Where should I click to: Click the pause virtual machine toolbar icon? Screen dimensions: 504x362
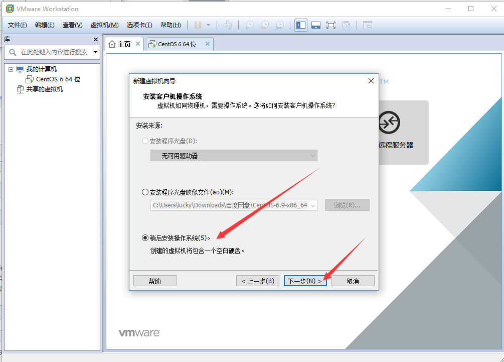[x=198, y=25]
